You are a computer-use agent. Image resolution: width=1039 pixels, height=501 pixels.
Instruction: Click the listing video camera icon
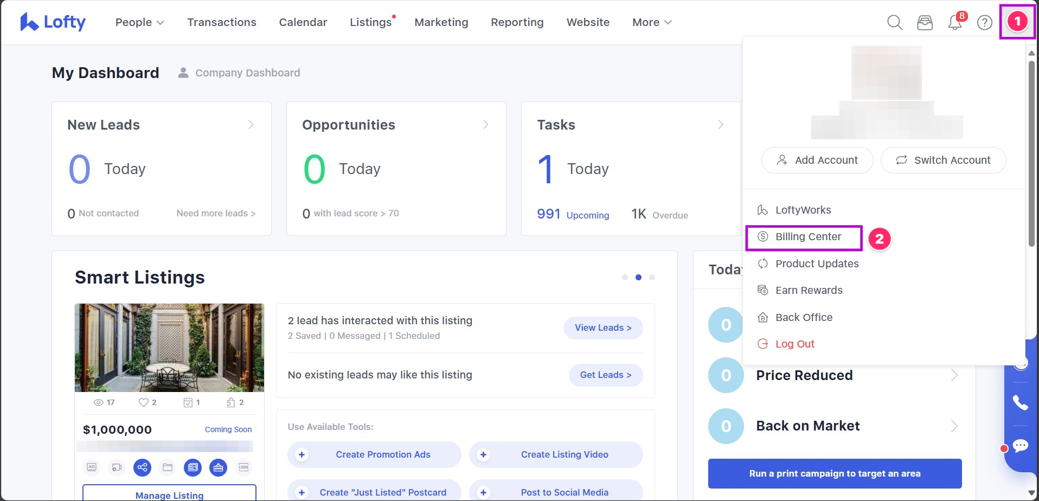(x=117, y=467)
